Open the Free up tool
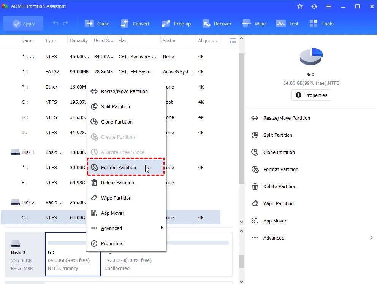Image resolution: width=377 pixels, height=284 pixels. (176, 24)
